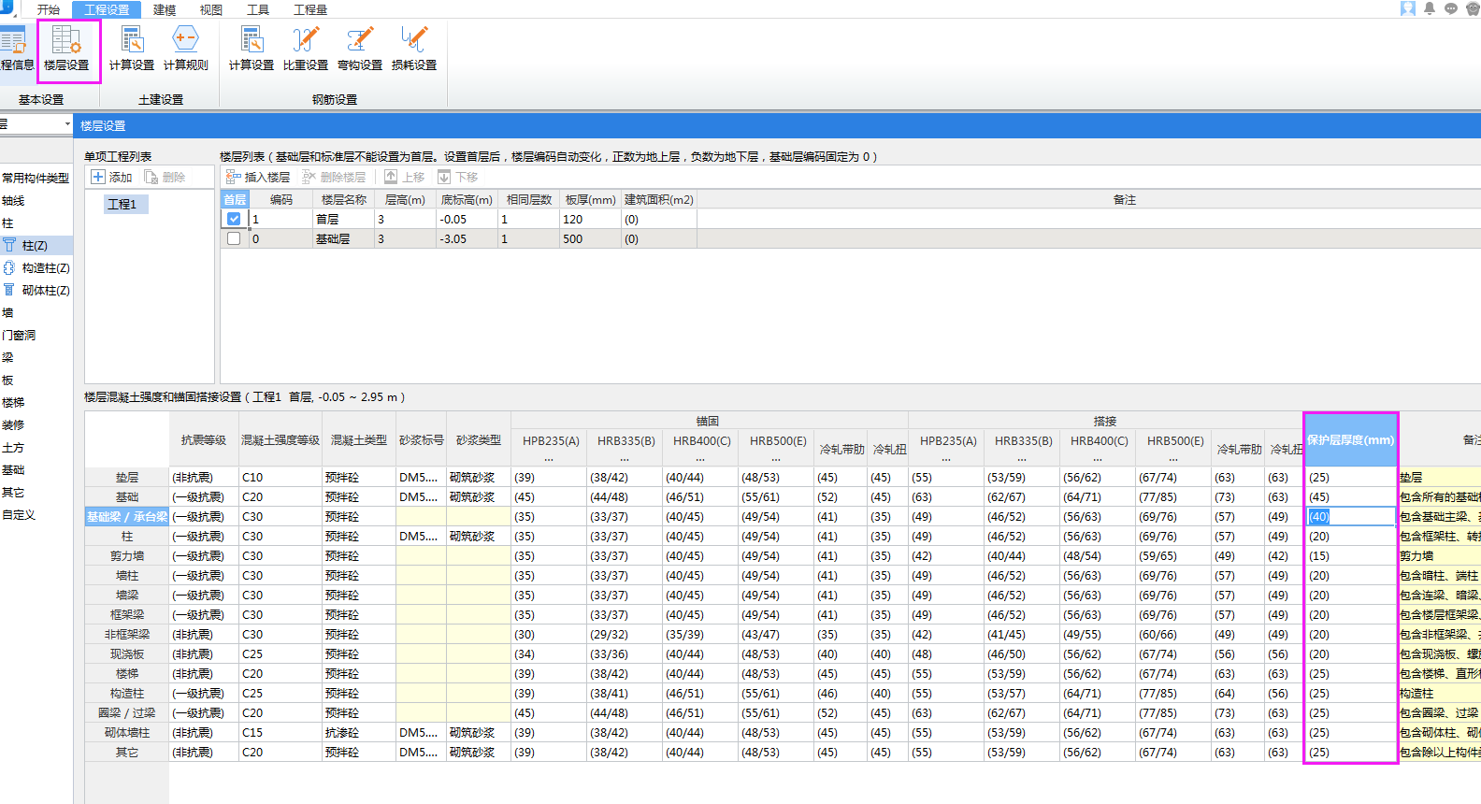
Task: Open HRB400(C) lap column ellipsis
Action: pos(1098,459)
